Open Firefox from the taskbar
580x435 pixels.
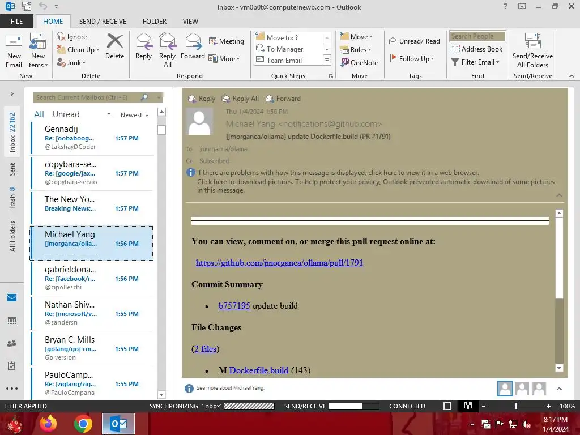click(48, 424)
